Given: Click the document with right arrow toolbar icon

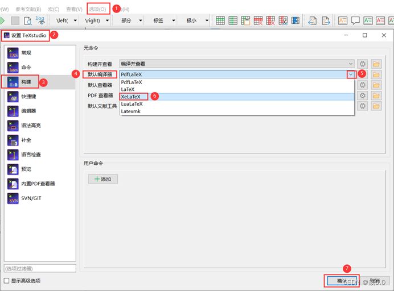Looking at the screenshot, I should click(326, 20).
